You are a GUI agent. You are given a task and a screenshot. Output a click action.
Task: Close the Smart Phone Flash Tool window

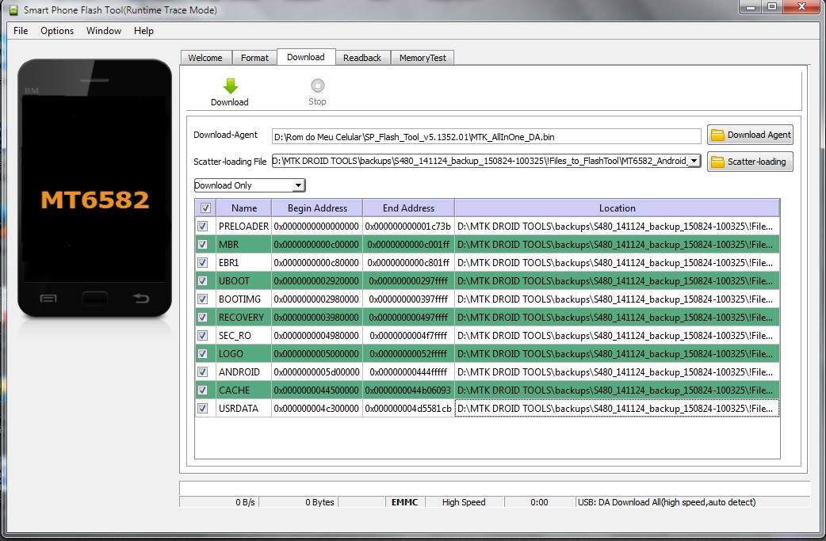801,7
